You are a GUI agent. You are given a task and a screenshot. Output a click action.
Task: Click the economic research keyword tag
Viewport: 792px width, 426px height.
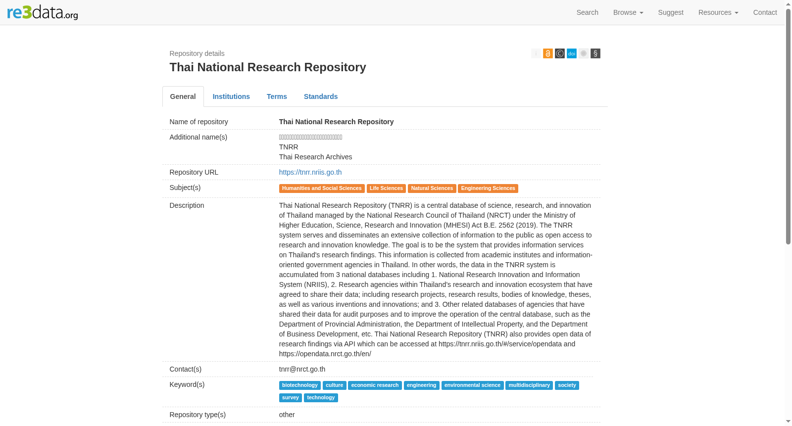(x=375, y=385)
